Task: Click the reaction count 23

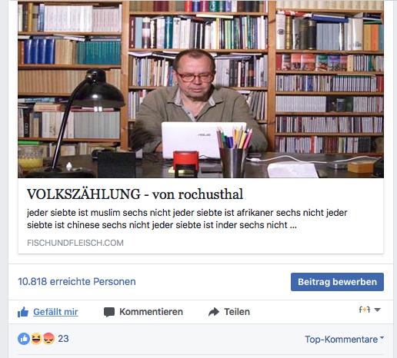Action: point(63,339)
